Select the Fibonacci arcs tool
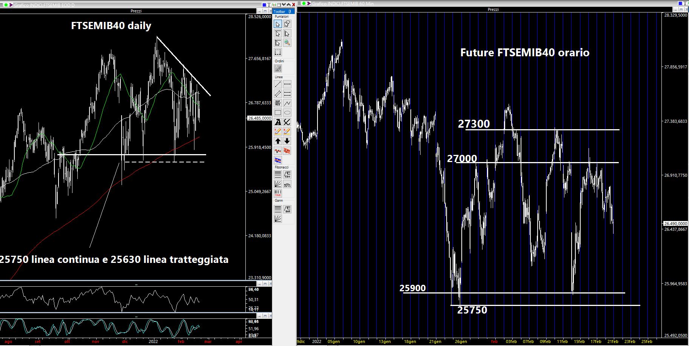Image resolution: width=689 pixels, height=346 pixels. coord(287,184)
